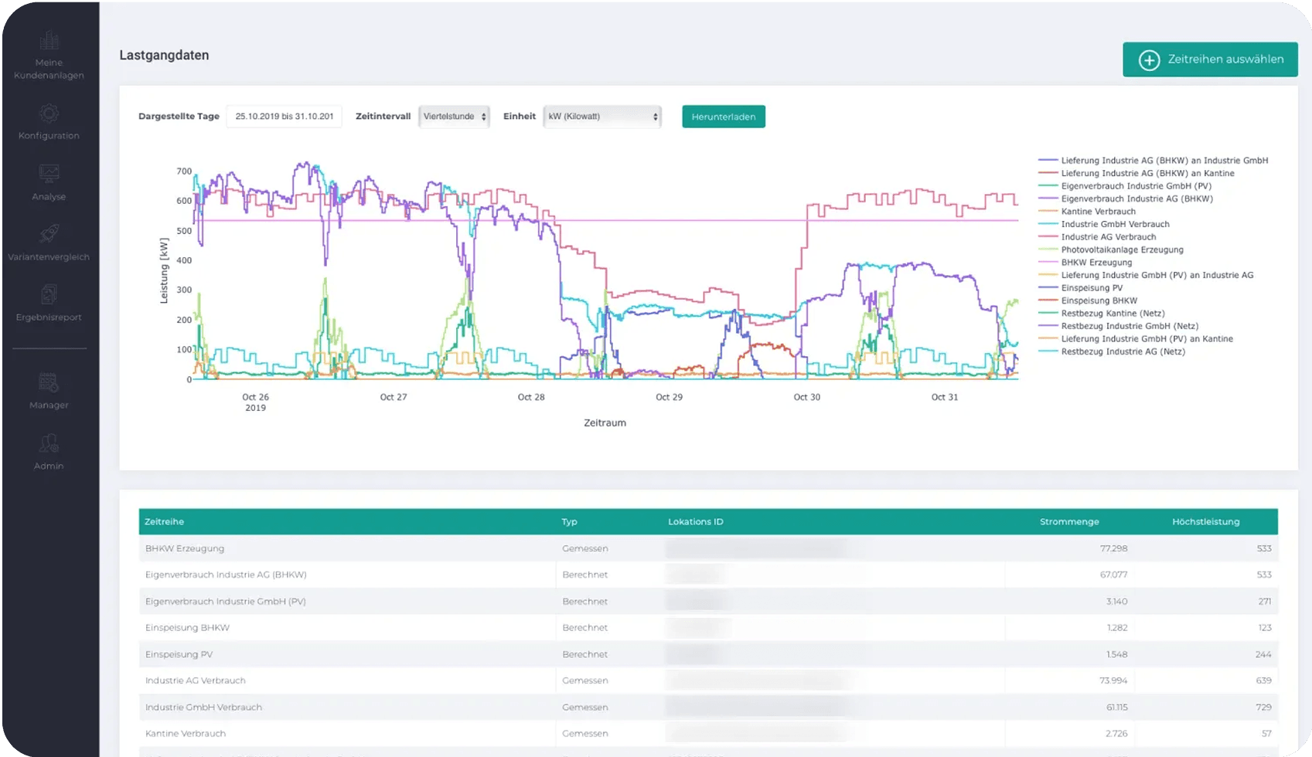Toggle BHKW Erzeugung legend series

click(1096, 263)
